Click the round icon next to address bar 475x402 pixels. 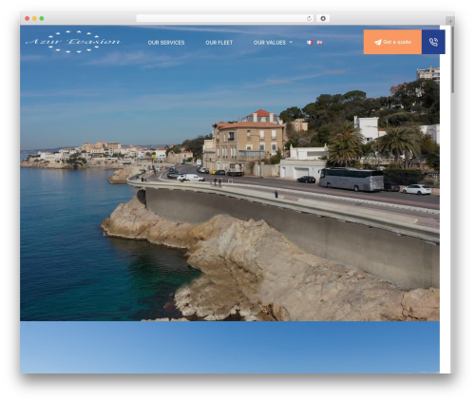tap(323, 18)
